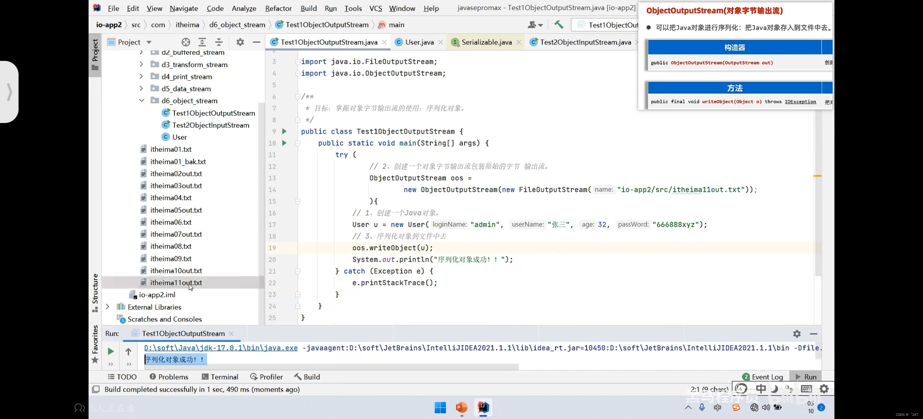Open the Project sidebar tool window button
The image size is (923, 419).
point(95,55)
